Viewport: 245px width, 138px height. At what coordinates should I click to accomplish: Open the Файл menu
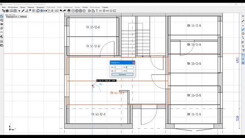(4, 7)
